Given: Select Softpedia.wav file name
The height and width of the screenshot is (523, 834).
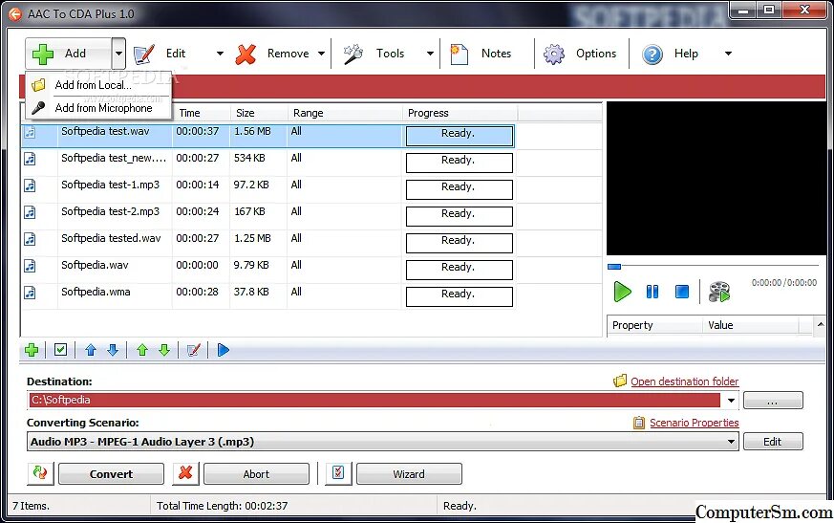Looking at the screenshot, I should (x=95, y=265).
